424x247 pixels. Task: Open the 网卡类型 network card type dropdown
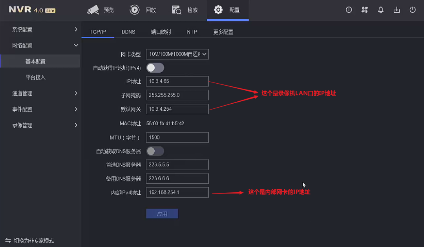coord(177,54)
